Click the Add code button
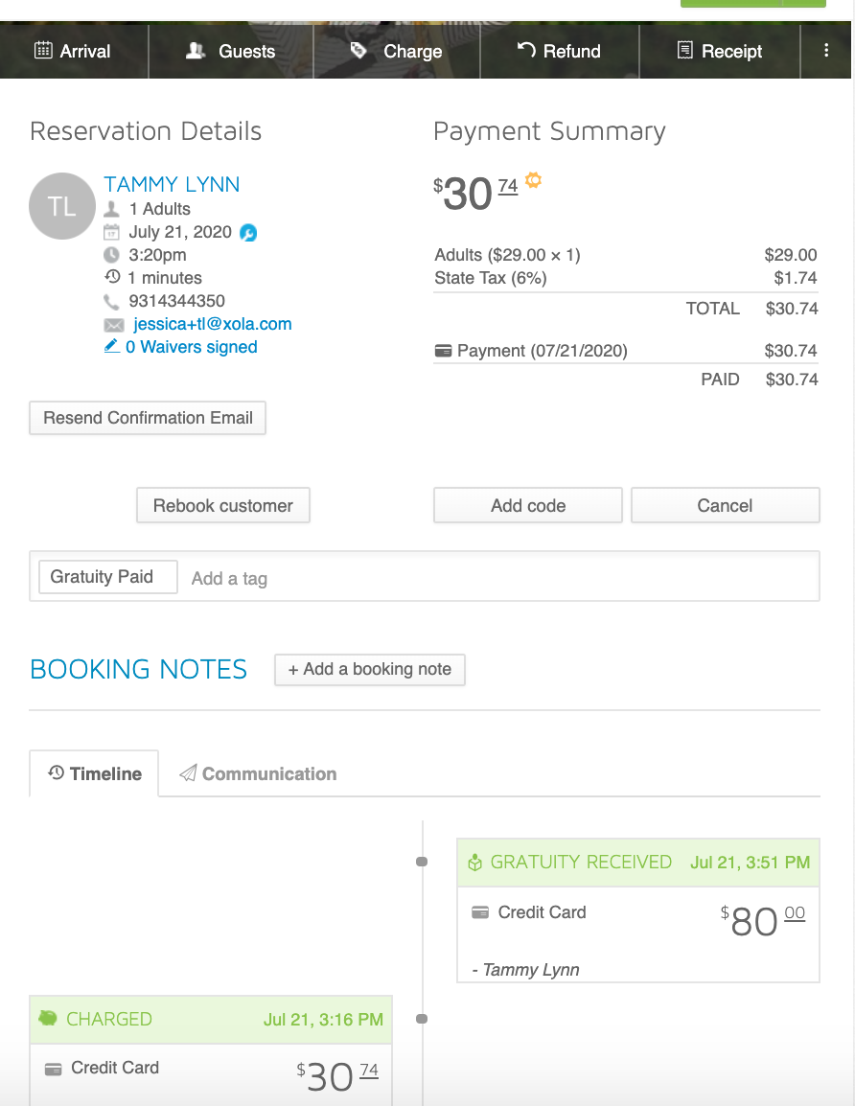The image size is (855, 1106). tap(528, 506)
